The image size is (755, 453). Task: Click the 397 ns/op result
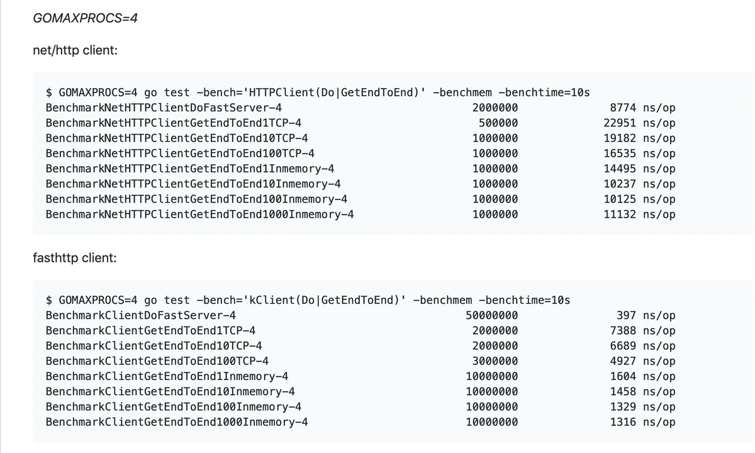click(x=646, y=315)
